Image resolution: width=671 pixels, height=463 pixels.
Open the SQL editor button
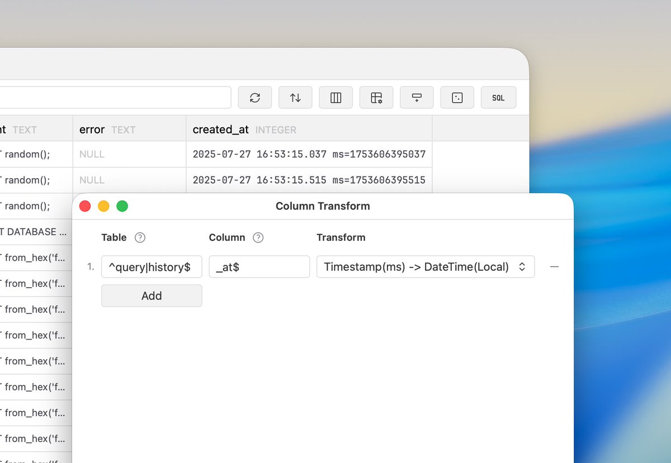point(498,98)
